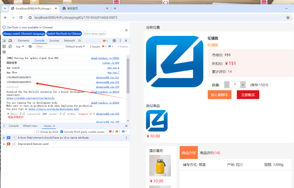
Task: Open console settings gear below toolbar
Action: 4,52
